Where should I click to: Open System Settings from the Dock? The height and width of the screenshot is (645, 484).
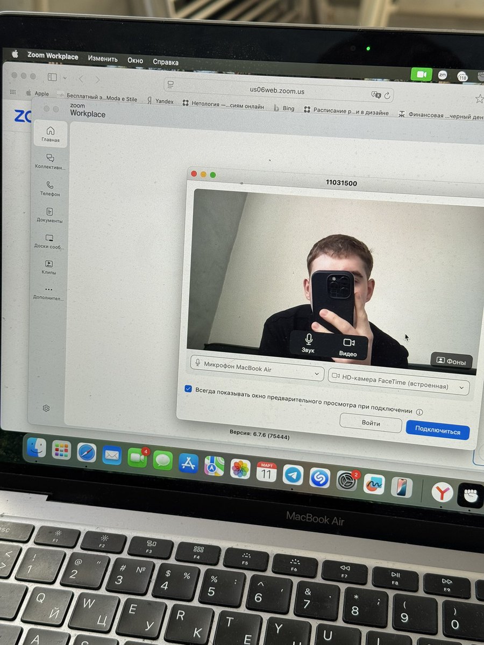(347, 481)
